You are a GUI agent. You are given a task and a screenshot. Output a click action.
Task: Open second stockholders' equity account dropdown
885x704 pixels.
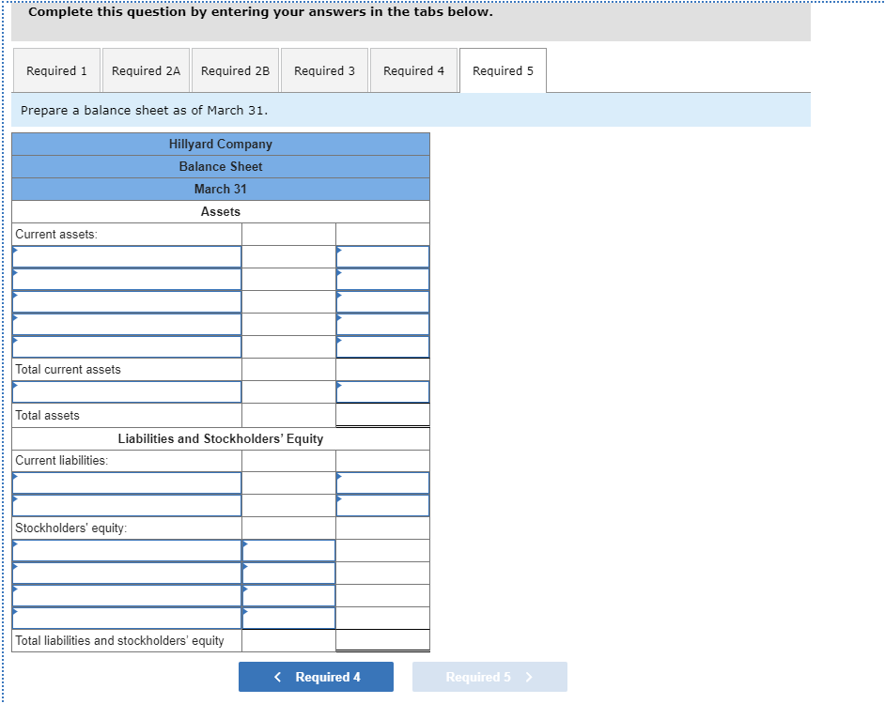[x=127, y=574]
